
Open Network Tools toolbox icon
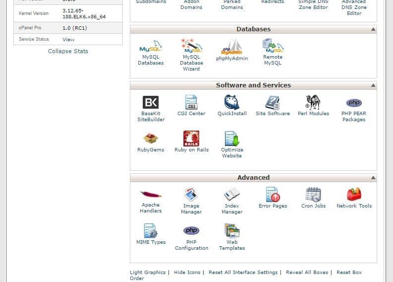coord(354,195)
